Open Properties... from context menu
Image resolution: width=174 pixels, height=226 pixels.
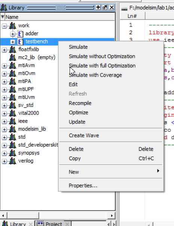111,186
